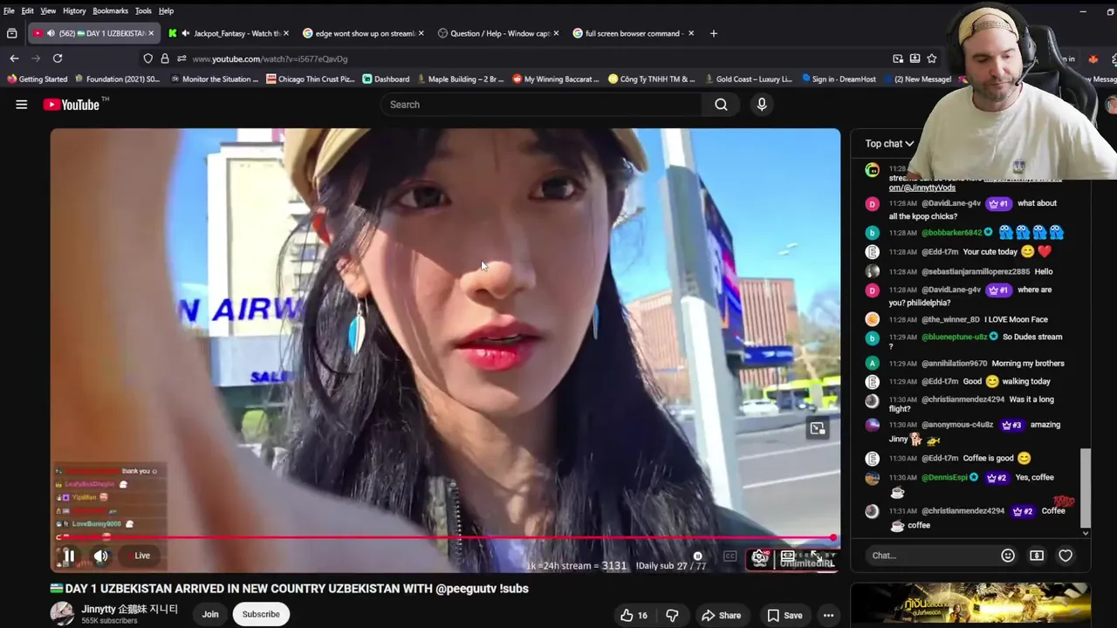Viewport: 1117px width, 628px height.
Task: Switch the player to theater mode
Action: coord(788,556)
